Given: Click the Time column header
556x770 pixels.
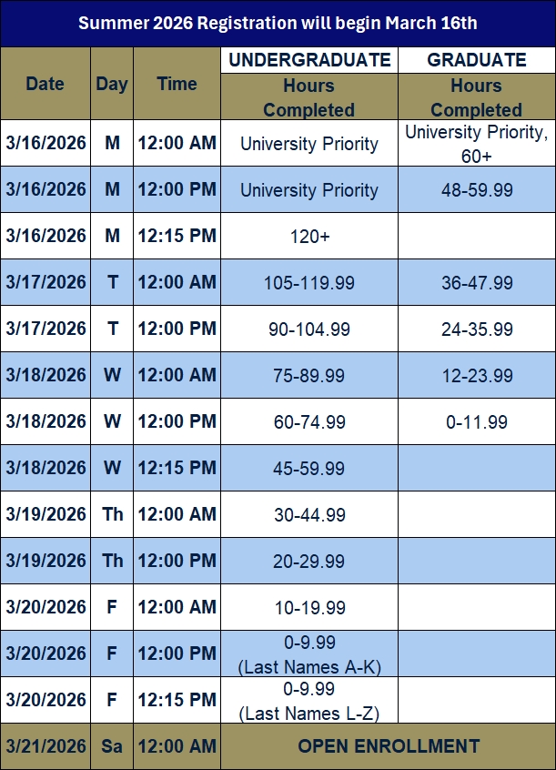Looking at the screenshot, I should click(x=177, y=84).
